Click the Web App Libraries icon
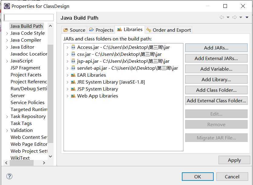 (x=73, y=96)
